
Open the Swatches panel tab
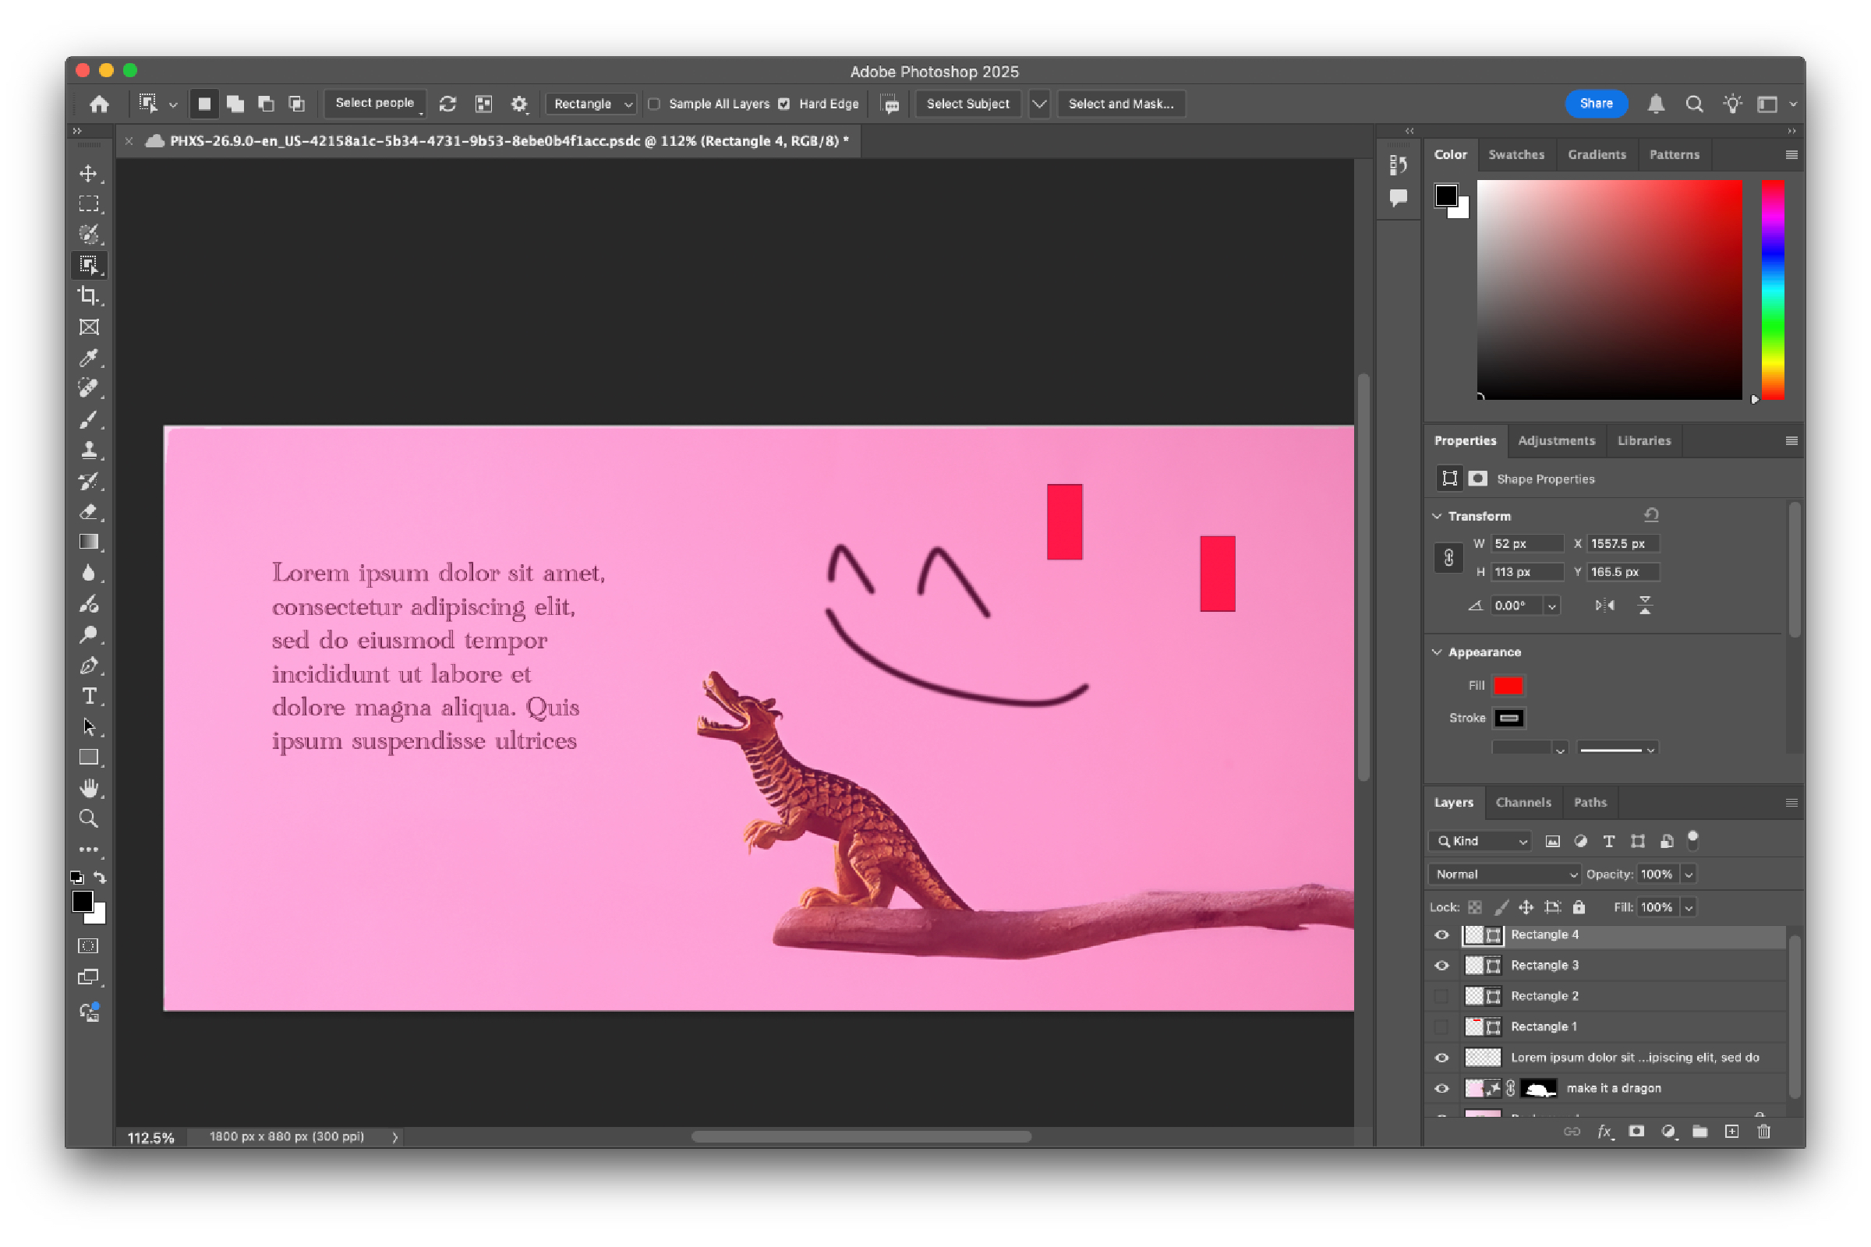1516,154
